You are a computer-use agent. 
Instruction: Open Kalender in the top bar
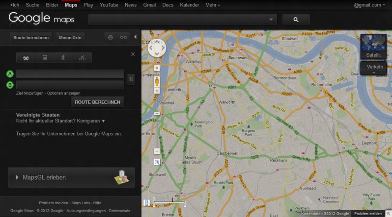point(189,5)
